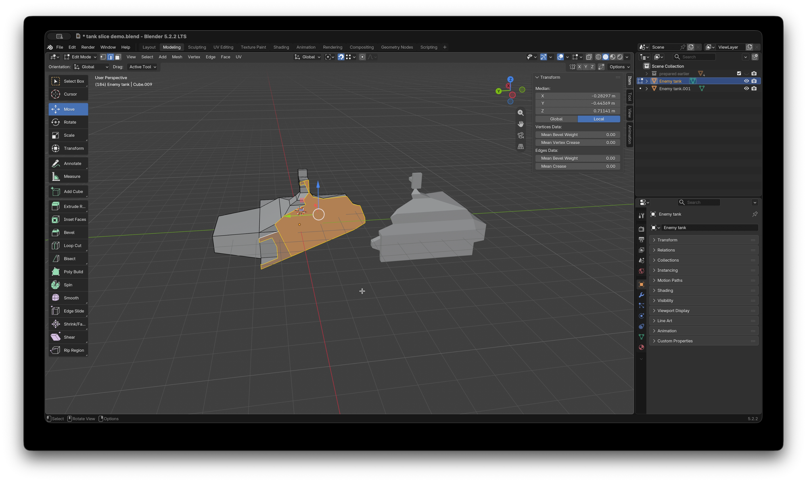Expand Enemy tank.001 tree item

point(647,89)
